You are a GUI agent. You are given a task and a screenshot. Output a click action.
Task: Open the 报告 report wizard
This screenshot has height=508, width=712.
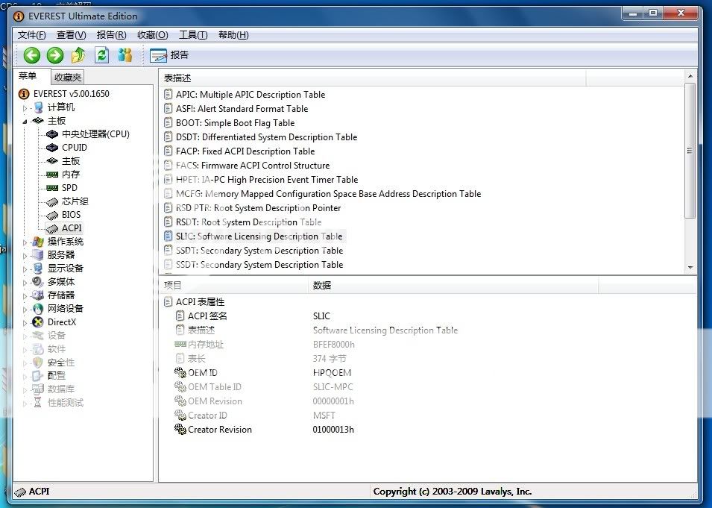tap(169, 55)
